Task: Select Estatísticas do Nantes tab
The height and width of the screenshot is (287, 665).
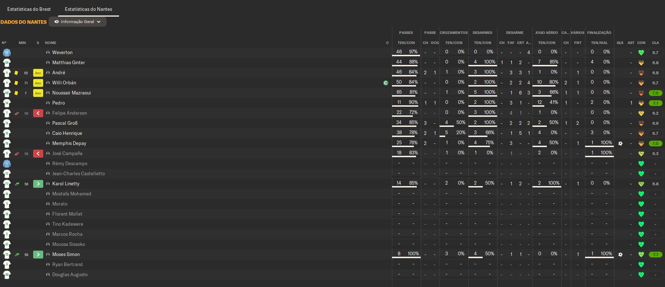Action: [88, 9]
